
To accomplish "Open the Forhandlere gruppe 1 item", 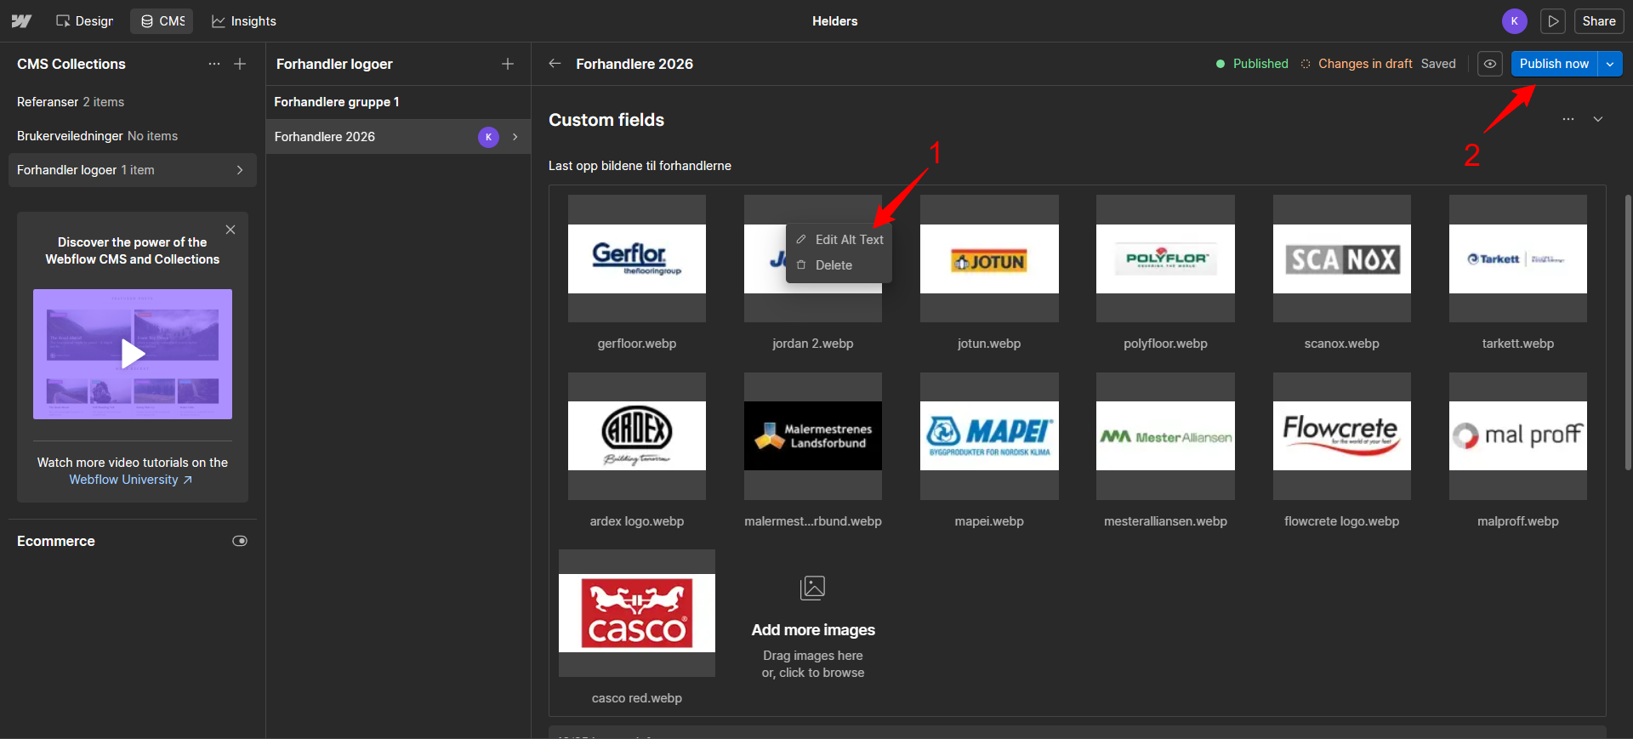I will (x=398, y=102).
